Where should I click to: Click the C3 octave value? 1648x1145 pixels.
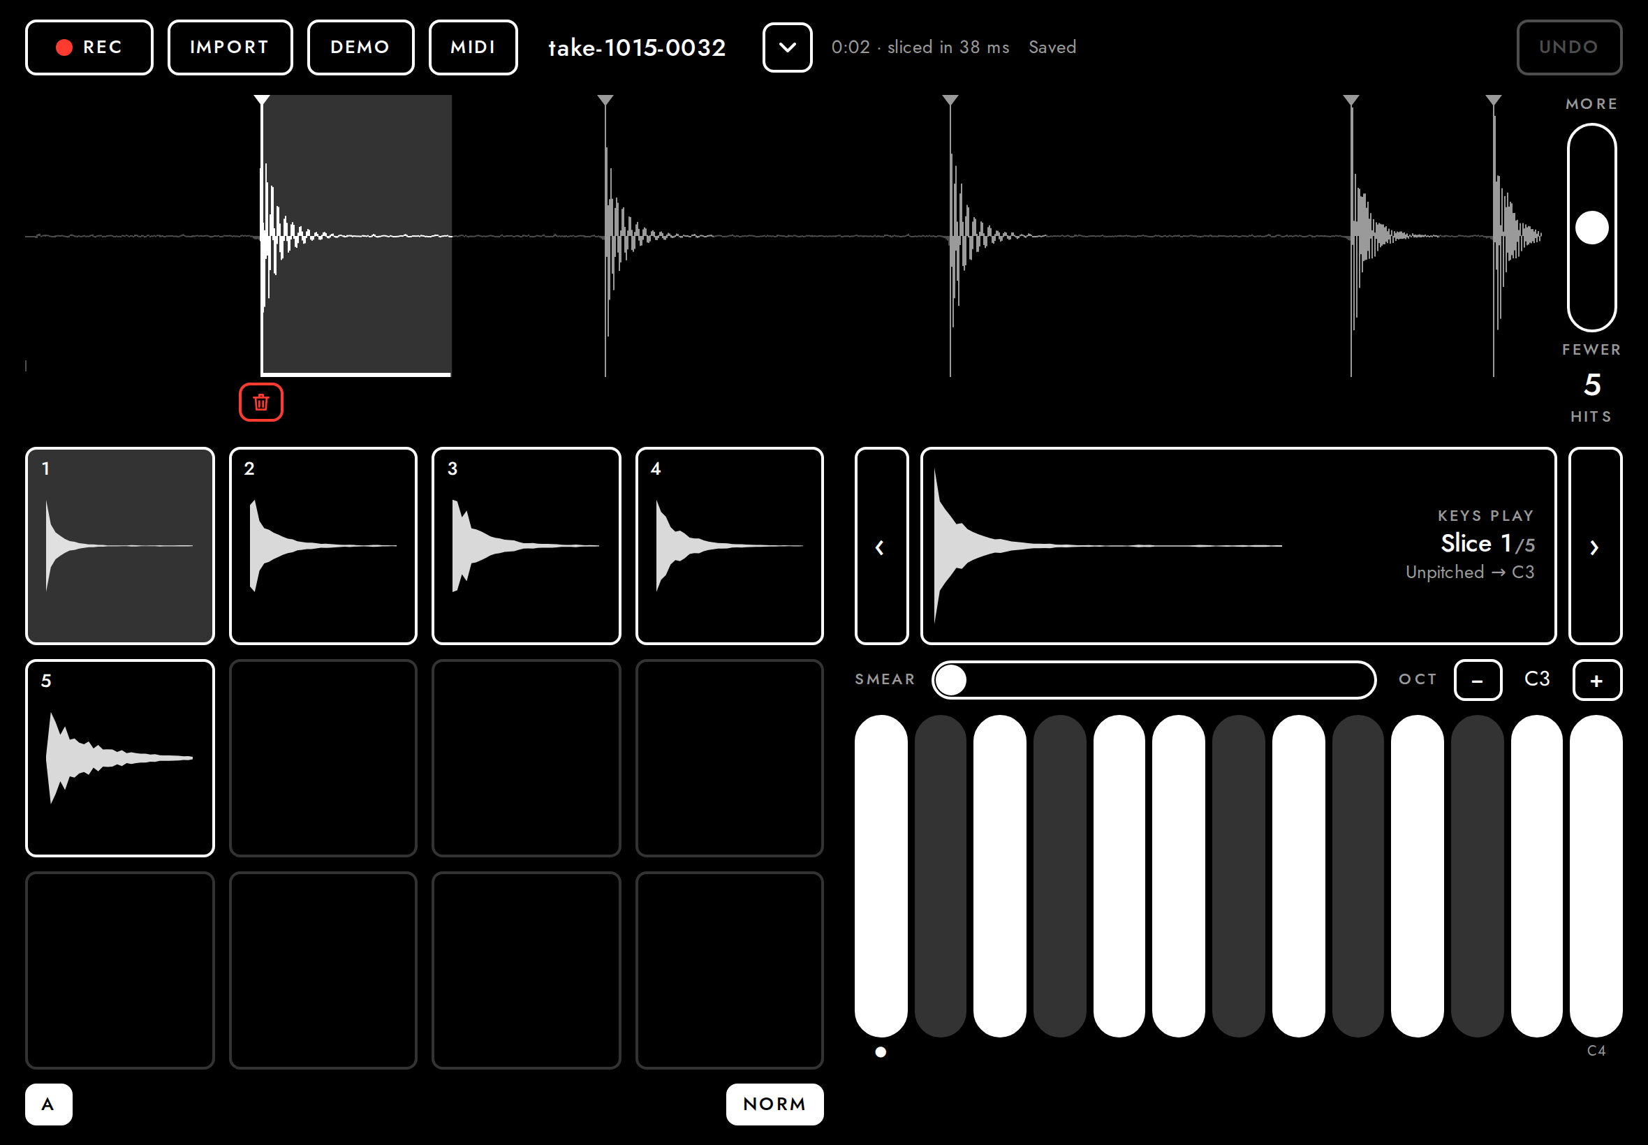(x=1537, y=679)
